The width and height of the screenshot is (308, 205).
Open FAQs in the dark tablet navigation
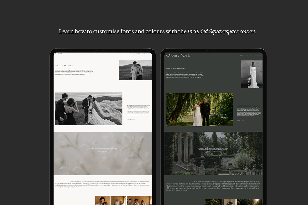tap(254, 55)
